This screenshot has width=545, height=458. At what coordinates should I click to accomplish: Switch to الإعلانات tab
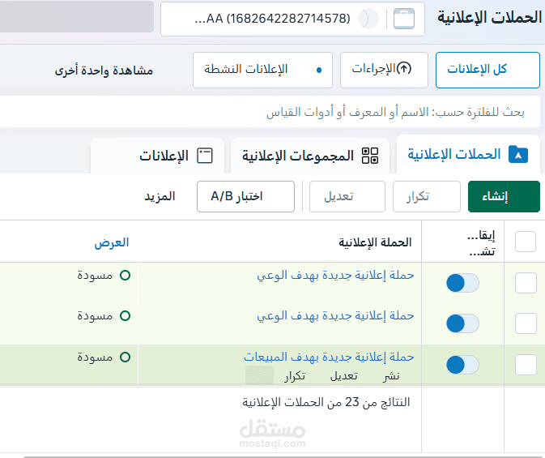(157, 155)
